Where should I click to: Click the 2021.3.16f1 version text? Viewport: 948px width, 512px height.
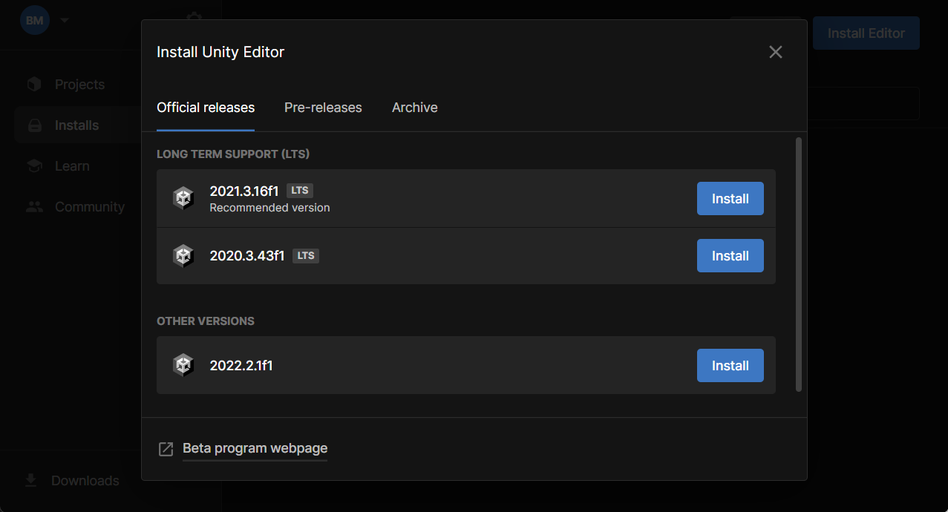[244, 191]
